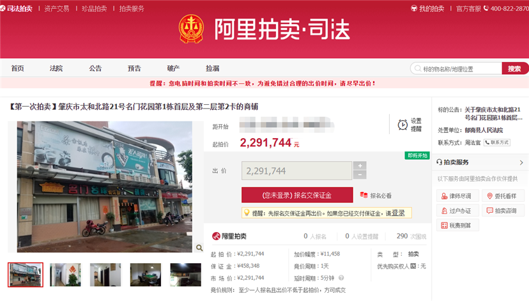Click the 加价幅度 ¥11,458 value
529x301 pixels.
click(x=330, y=254)
